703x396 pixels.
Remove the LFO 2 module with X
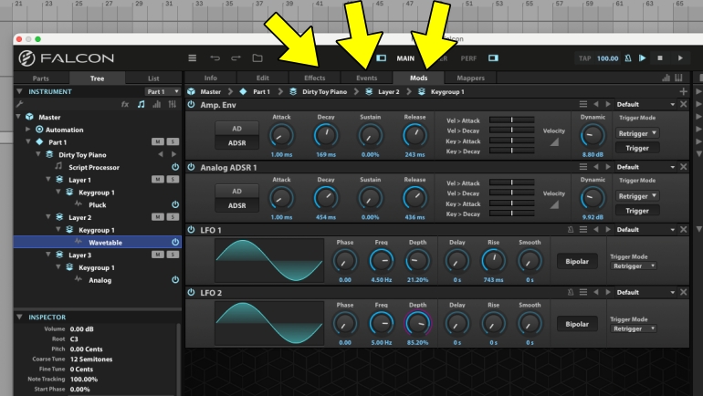[683, 292]
